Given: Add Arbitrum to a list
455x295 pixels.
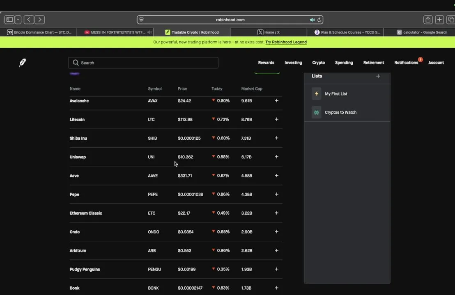Looking at the screenshot, I should [x=276, y=250].
